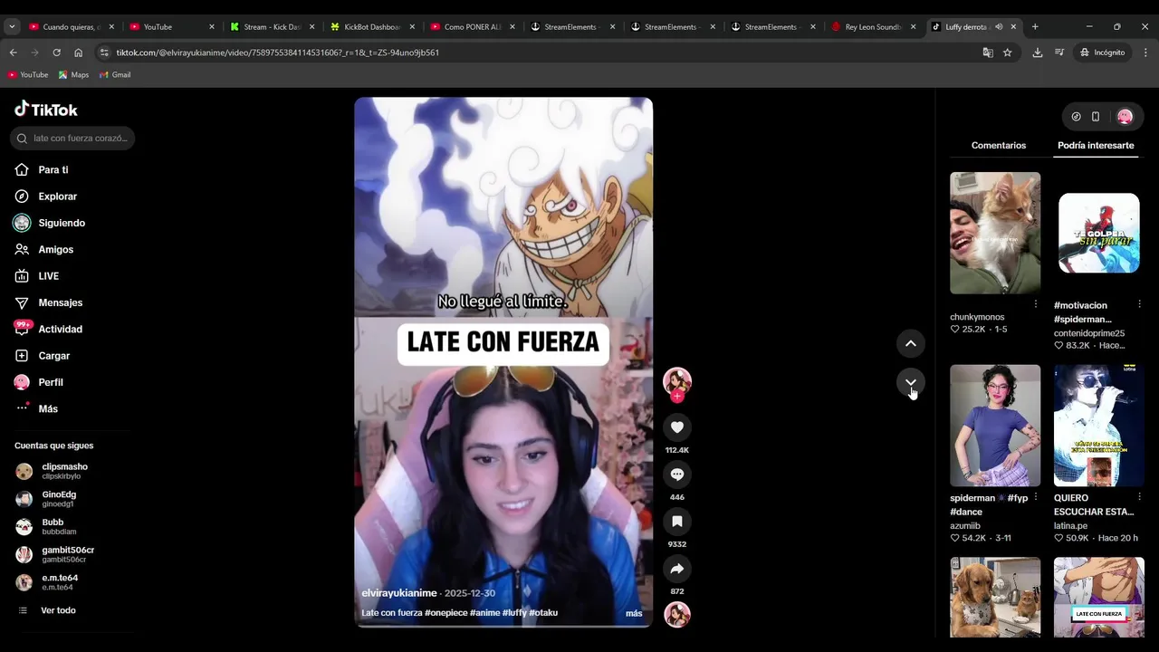
Task: Expand the Más menu
Action: coord(37,408)
